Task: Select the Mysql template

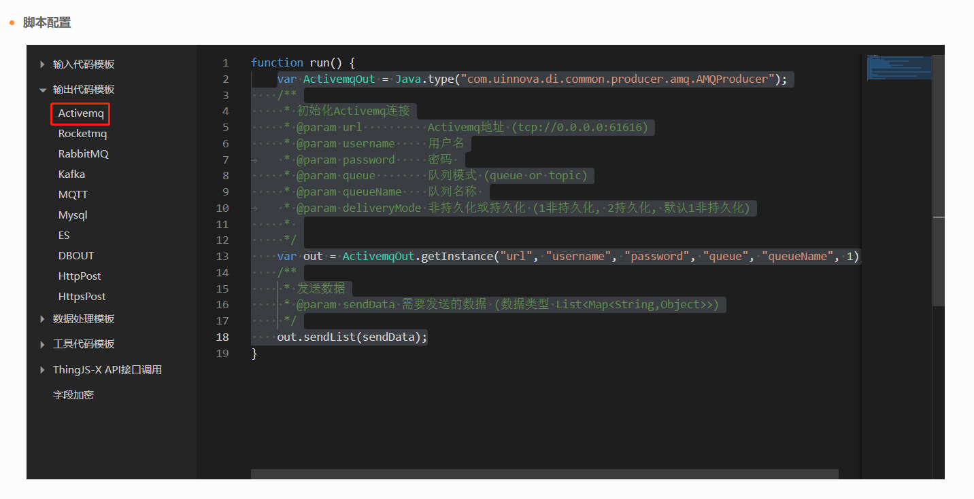Action: coord(73,215)
